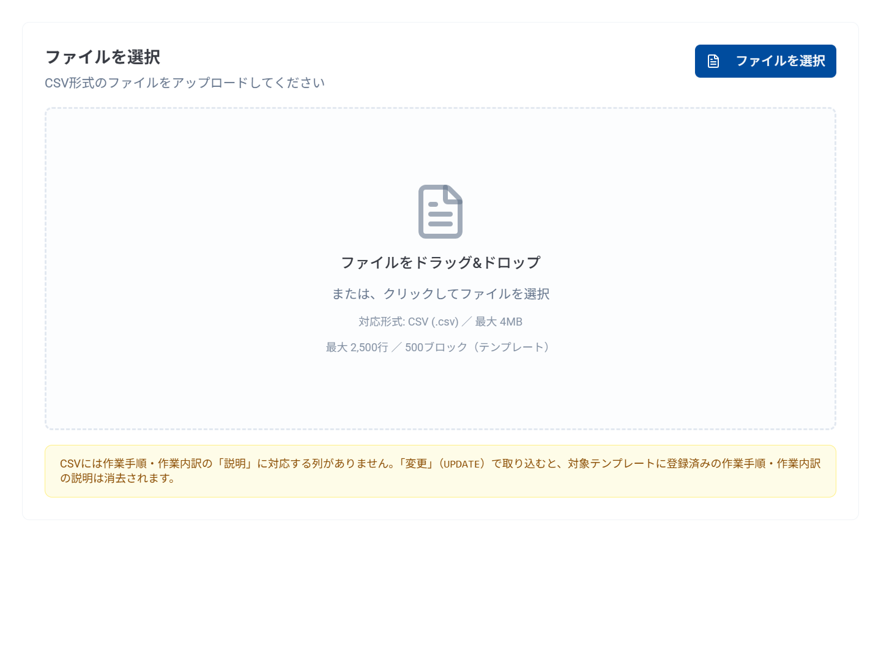Image resolution: width=881 pixels, height=667 pixels.
Task: Click the blue ファイルを選択 button
Action: (765, 61)
